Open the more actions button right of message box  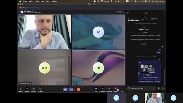163,88
